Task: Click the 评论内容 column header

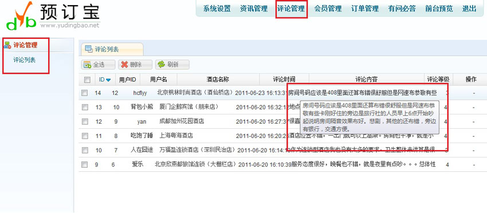Action: coord(367,80)
